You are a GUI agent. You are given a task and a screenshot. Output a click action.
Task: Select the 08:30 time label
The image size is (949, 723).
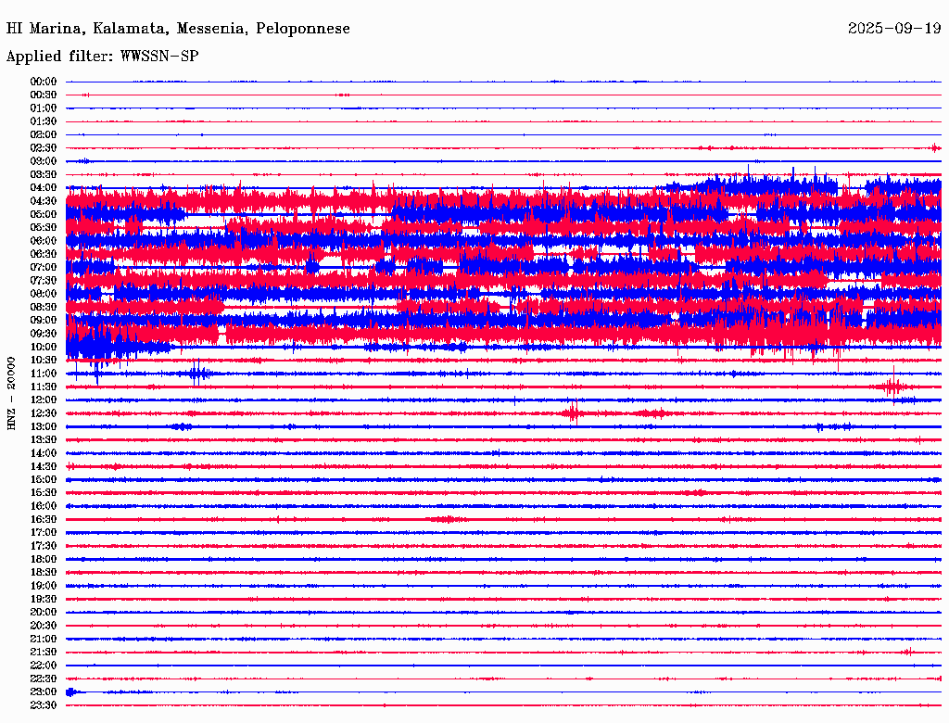coord(44,308)
